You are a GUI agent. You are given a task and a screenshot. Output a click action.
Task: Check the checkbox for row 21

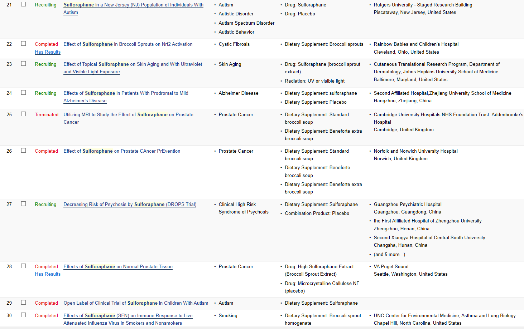click(x=24, y=4)
